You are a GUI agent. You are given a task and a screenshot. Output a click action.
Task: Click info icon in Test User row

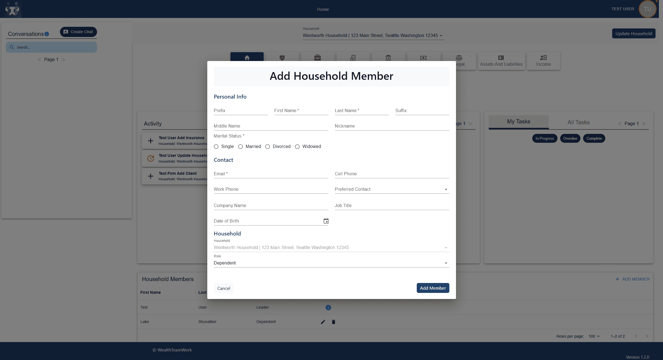(x=328, y=308)
